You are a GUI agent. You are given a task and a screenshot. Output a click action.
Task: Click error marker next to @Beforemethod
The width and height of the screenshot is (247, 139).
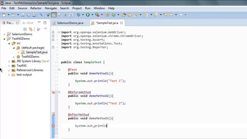click(x=53, y=92)
